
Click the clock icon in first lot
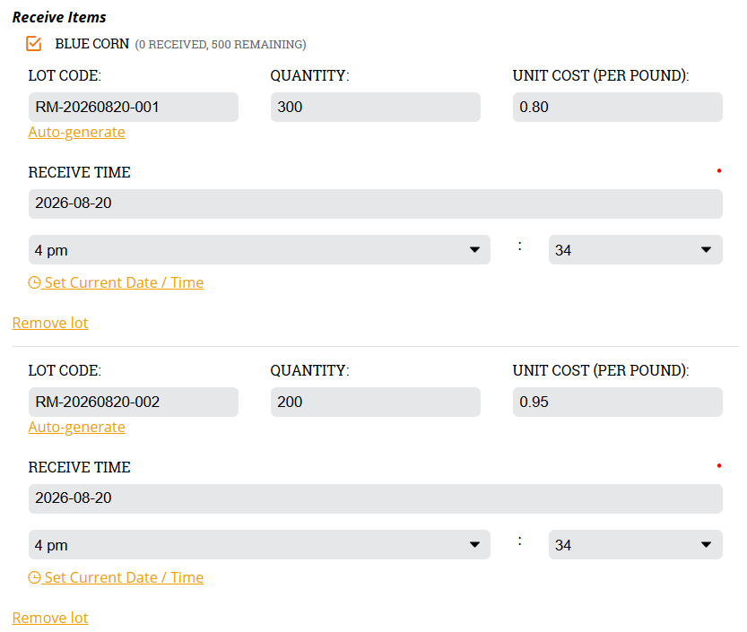[34, 282]
